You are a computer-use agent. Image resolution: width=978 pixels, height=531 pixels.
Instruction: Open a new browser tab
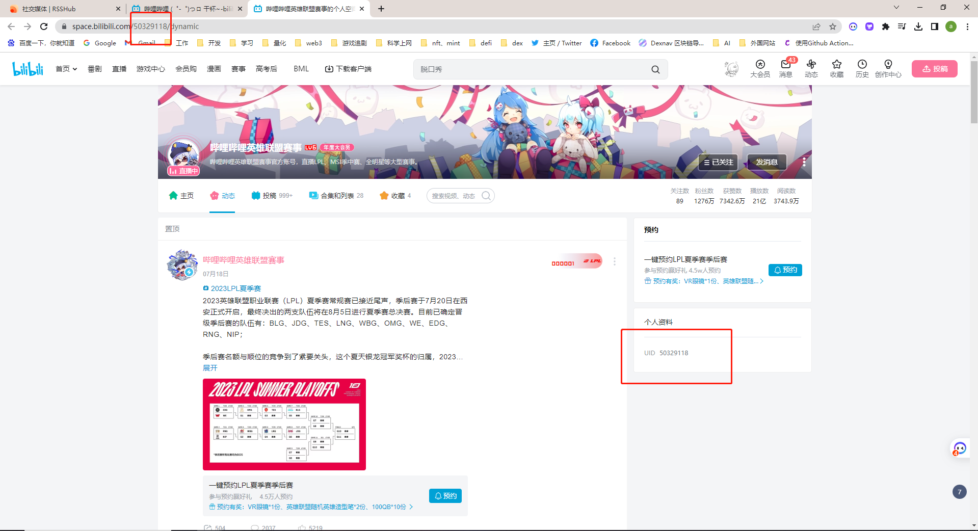tap(381, 9)
